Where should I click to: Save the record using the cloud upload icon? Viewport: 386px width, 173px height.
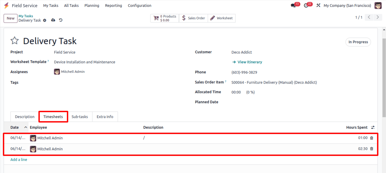(53, 20)
